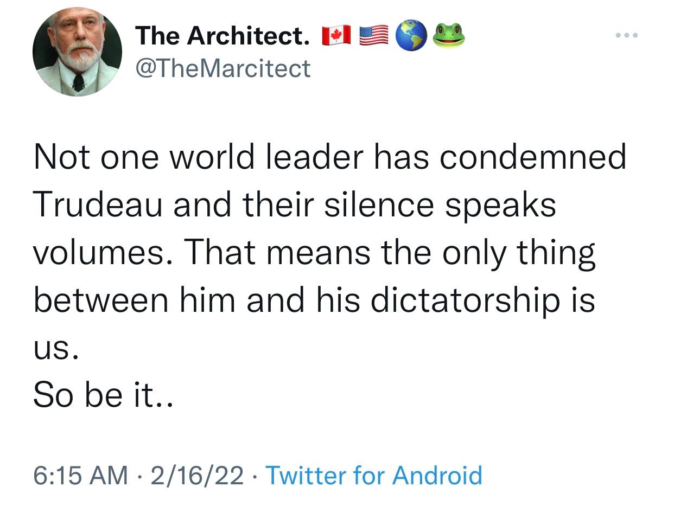Click the "Twitter for Android" source link
The height and width of the screenshot is (506, 674).
374,476
